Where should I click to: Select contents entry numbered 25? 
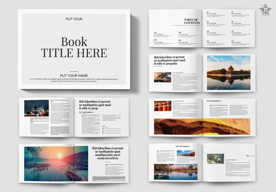pyautogui.click(x=241, y=43)
